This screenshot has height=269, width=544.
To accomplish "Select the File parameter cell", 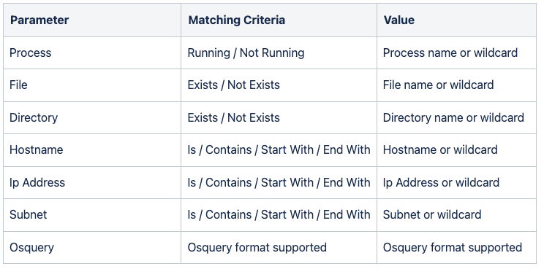I will point(92,85).
